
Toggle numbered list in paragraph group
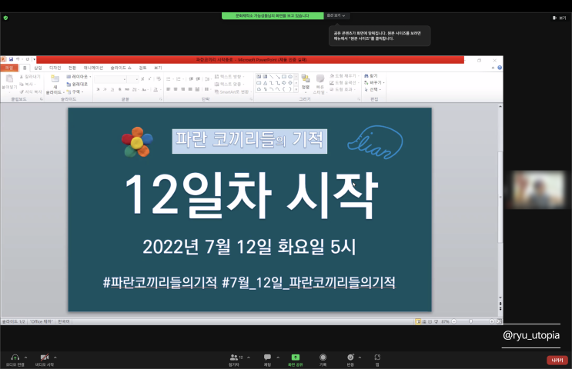[x=179, y=78]
